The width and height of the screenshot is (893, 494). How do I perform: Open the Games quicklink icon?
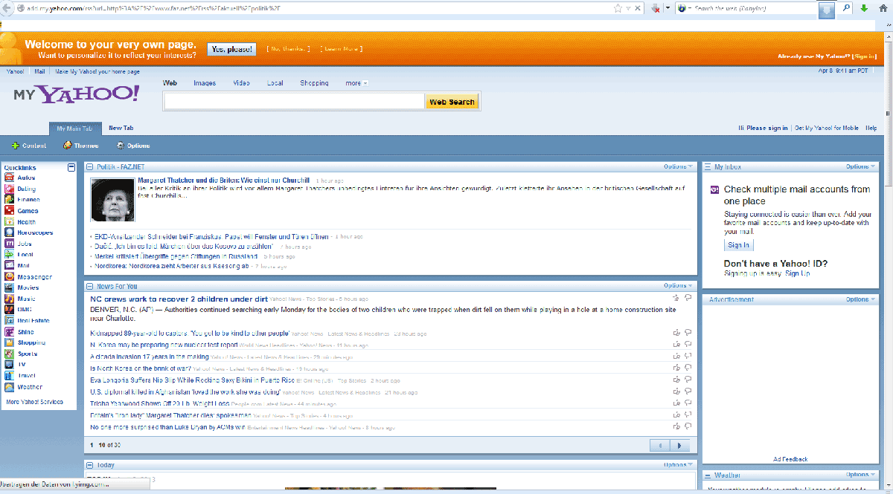(x=9, y=211)
